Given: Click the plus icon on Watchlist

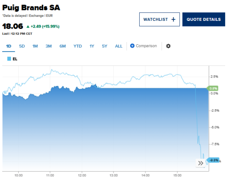Looking at the screenshot, I should [173, 19].
